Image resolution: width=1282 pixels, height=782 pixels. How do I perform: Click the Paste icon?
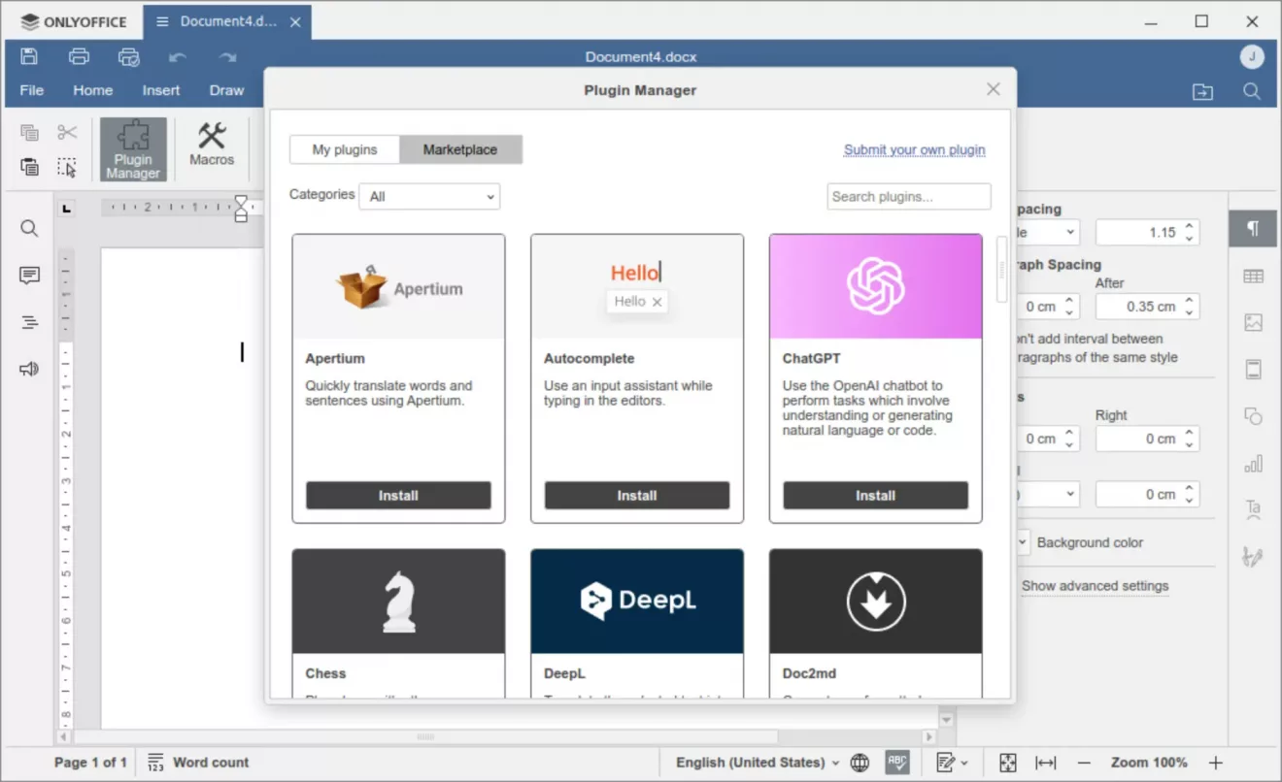click(x=29, y=167)
